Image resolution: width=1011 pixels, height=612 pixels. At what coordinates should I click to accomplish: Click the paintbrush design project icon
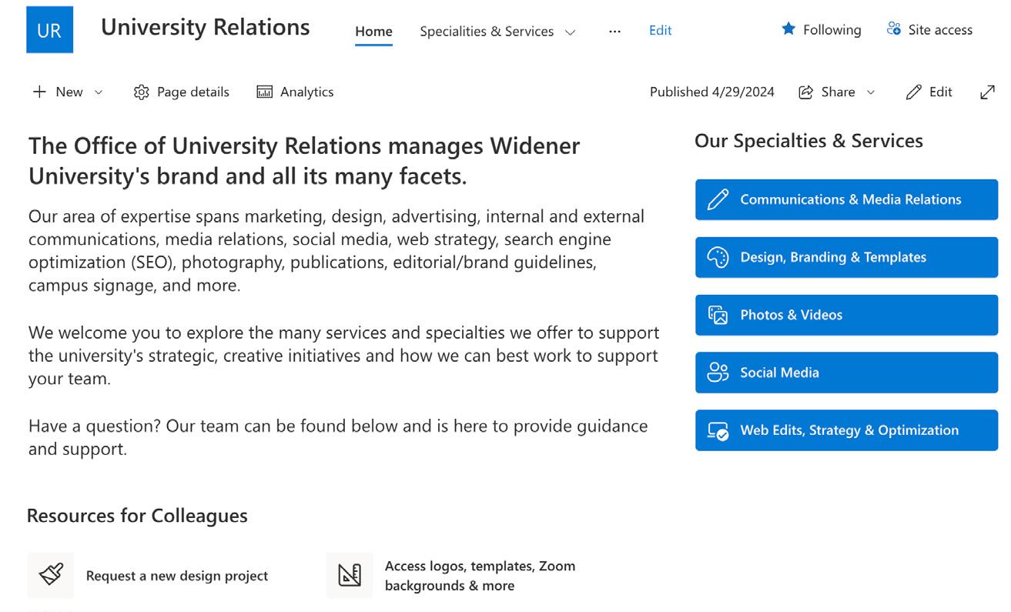click(x=51, y=575)
